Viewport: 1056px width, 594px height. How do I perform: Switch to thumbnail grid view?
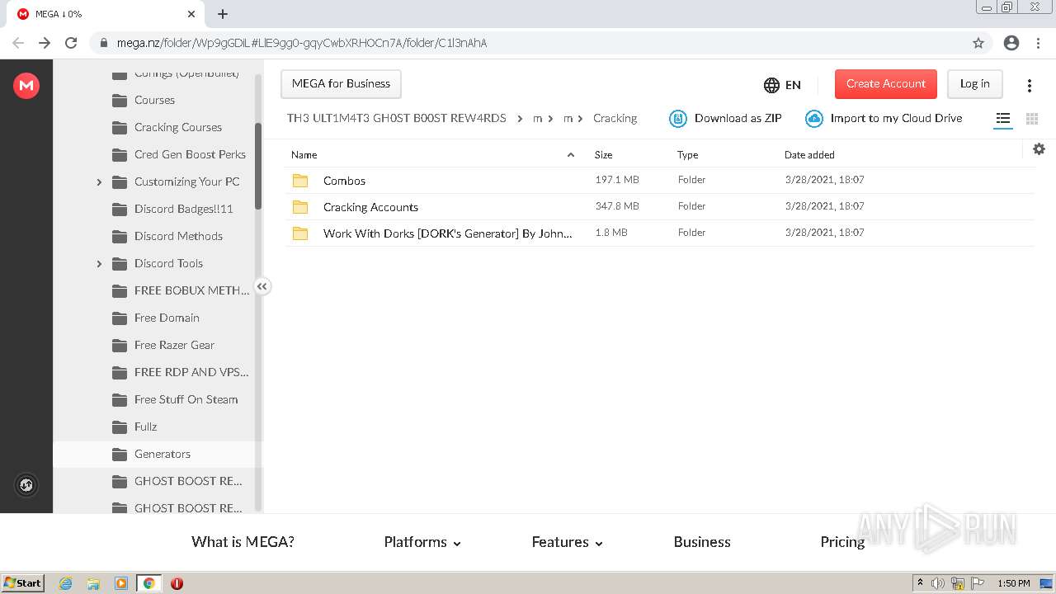[x=1031, y=119]
